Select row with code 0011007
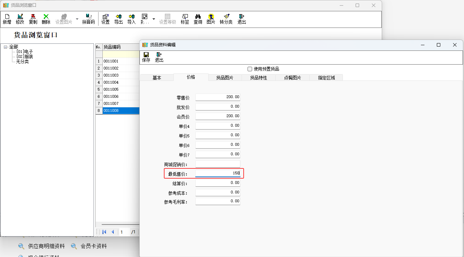The height and width of the screenshot is (257, 464). (121, 103)
